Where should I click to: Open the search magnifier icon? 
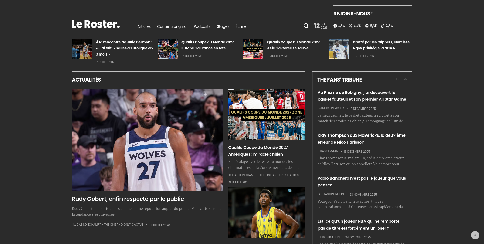click(x=306, y=25)
